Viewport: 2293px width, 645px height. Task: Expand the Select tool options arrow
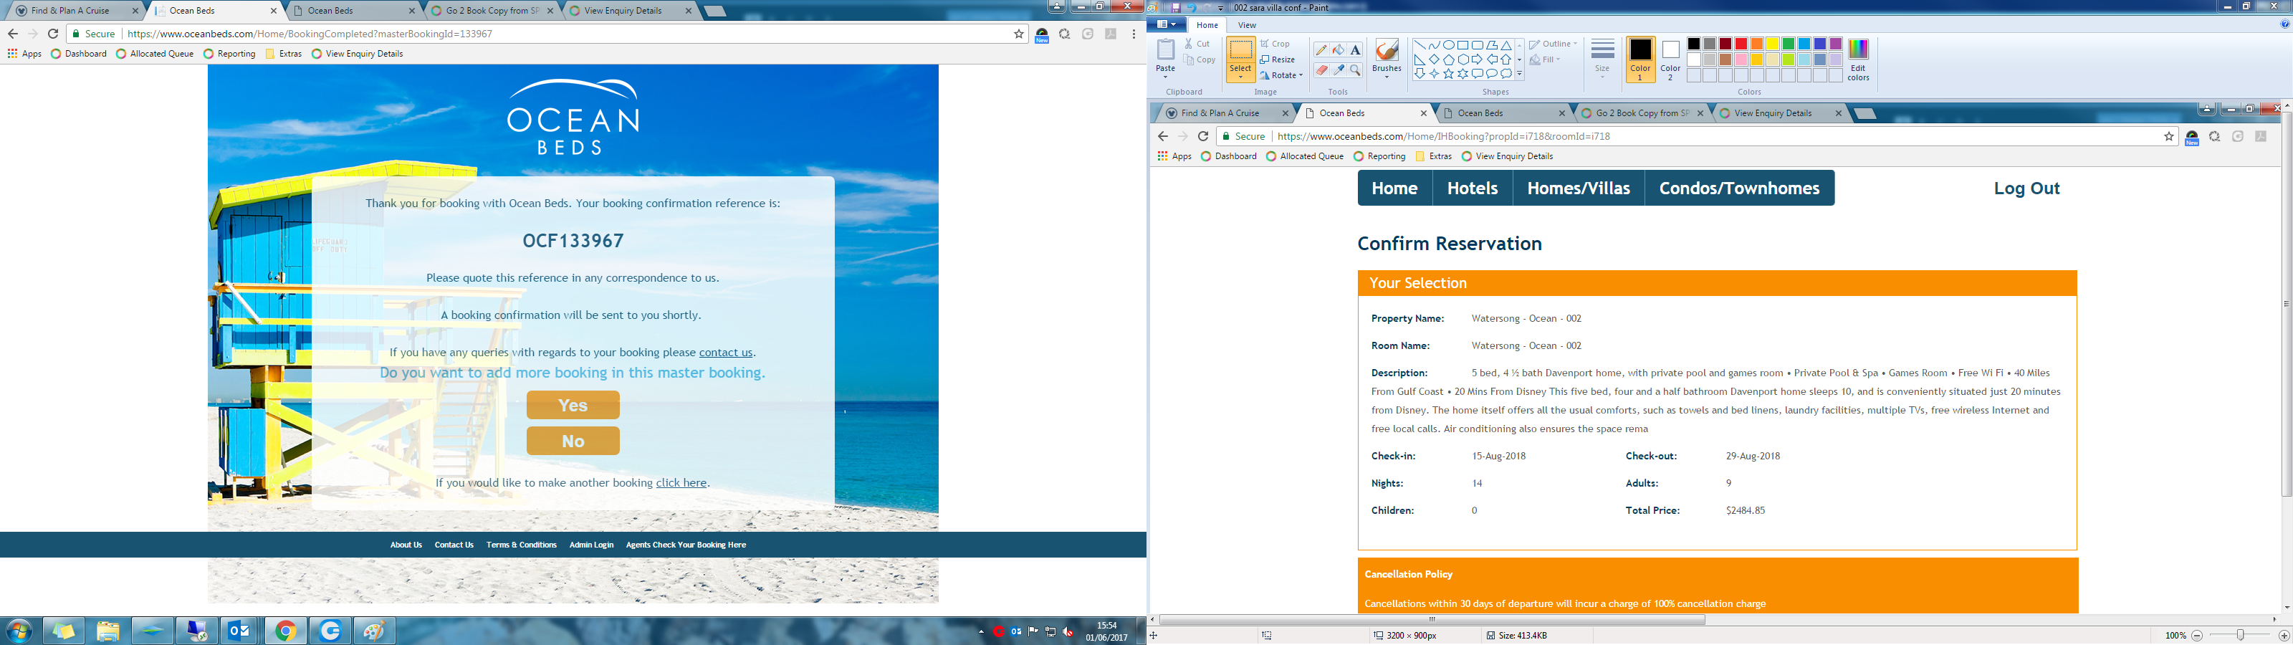coord(1240,77)
